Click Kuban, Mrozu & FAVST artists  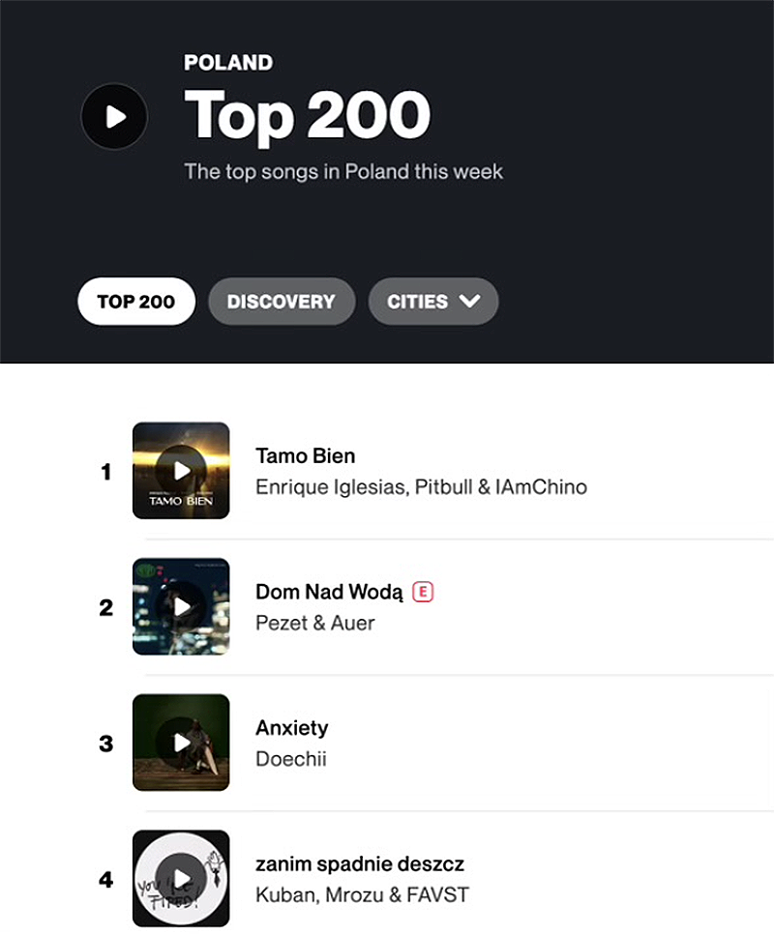[x=362, y=895]
